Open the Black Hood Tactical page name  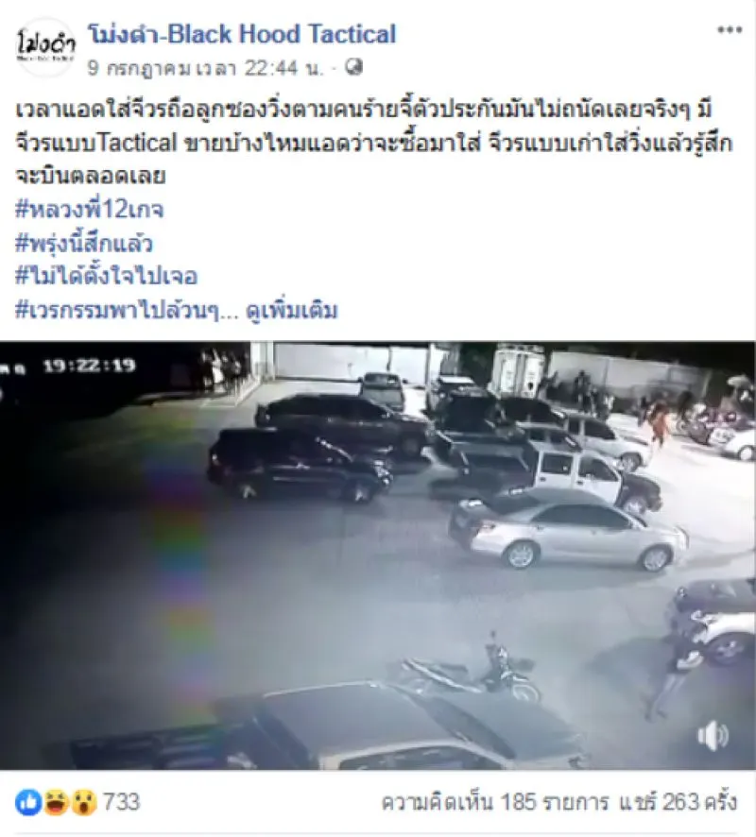[x=242, y=34]
